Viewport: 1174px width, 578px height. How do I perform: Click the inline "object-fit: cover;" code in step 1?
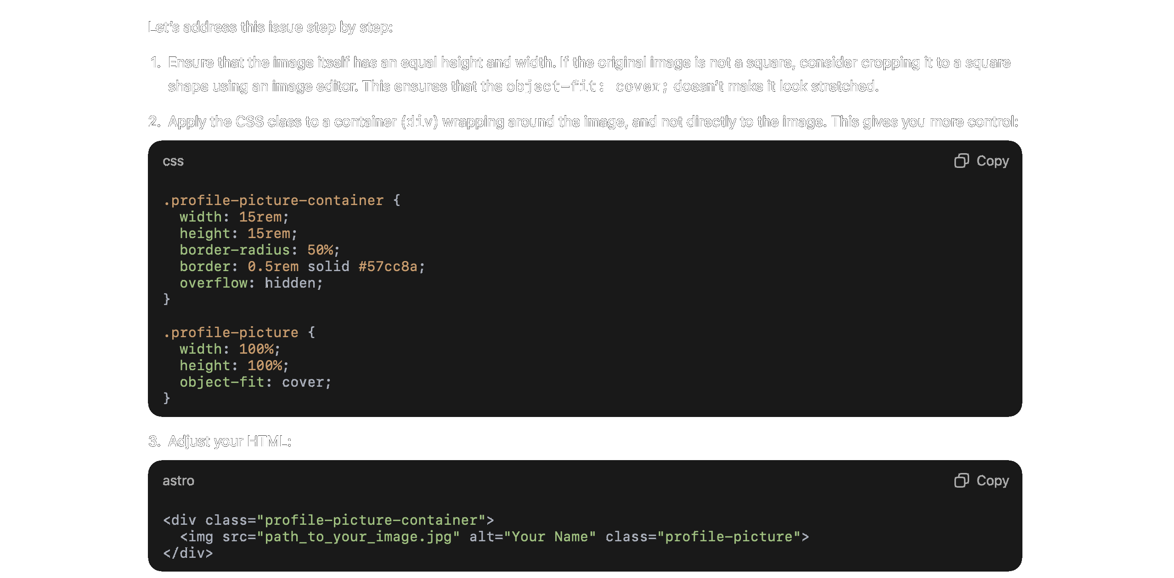click(x=587, y=86)
